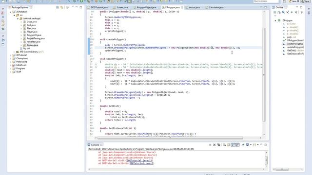Open the Cube.java file
The image size is (312, 175).
32,21
